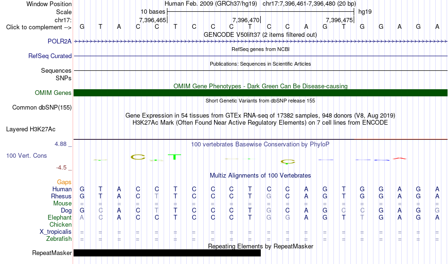Open 'RefSeq genes from NCBI' title

pos(260,49)
